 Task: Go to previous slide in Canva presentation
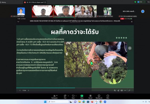click(x=20, y=90)
